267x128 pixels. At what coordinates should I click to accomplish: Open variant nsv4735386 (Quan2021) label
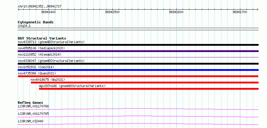pos(37,73)
